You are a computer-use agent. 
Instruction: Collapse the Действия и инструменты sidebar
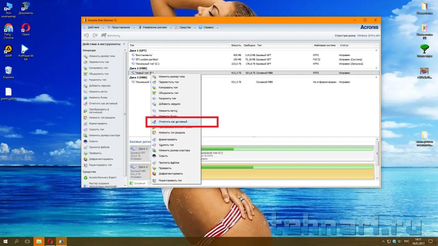tap(124, 44)
